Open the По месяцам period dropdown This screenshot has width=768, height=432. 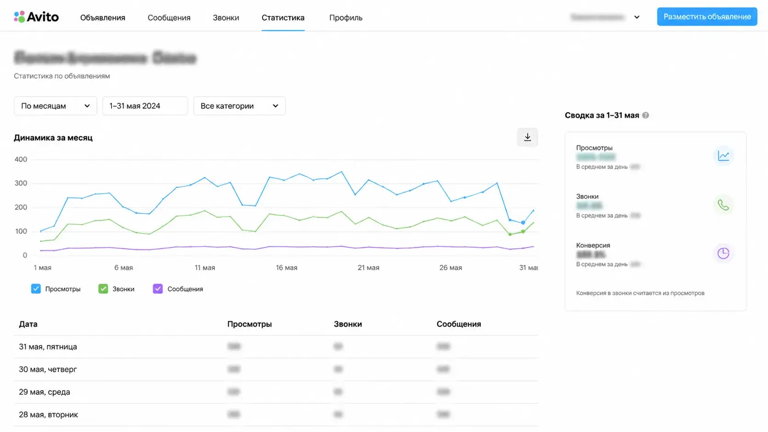coord(55,106)
